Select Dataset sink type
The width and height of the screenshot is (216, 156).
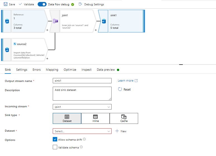67,119
